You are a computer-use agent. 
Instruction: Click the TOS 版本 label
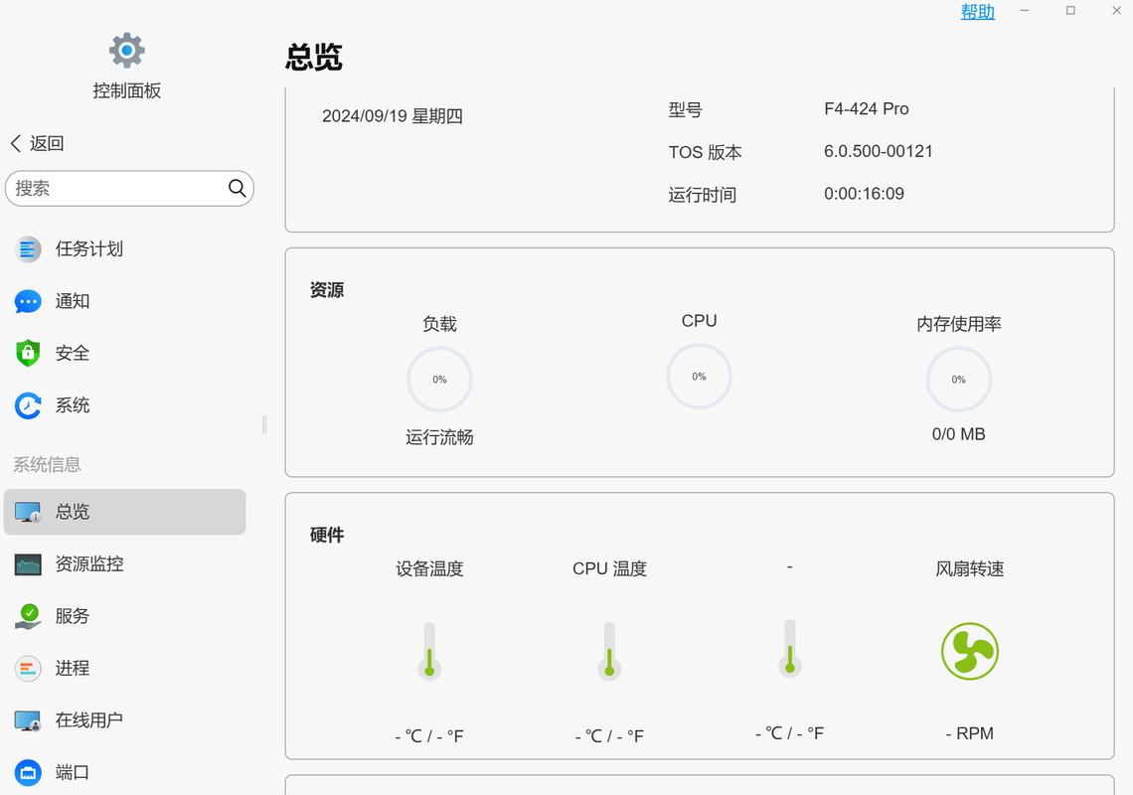click(706, 152)
